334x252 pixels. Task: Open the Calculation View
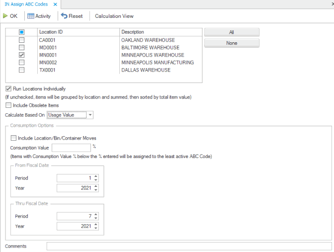click(x=114, y=16)
